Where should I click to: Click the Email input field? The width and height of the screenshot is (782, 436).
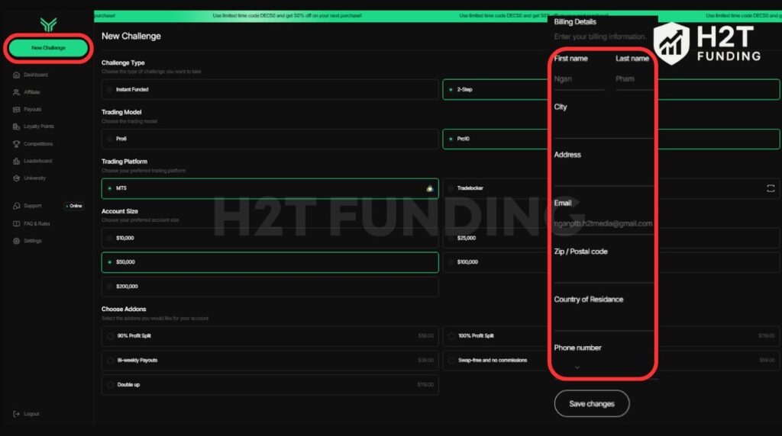(603, 223)
